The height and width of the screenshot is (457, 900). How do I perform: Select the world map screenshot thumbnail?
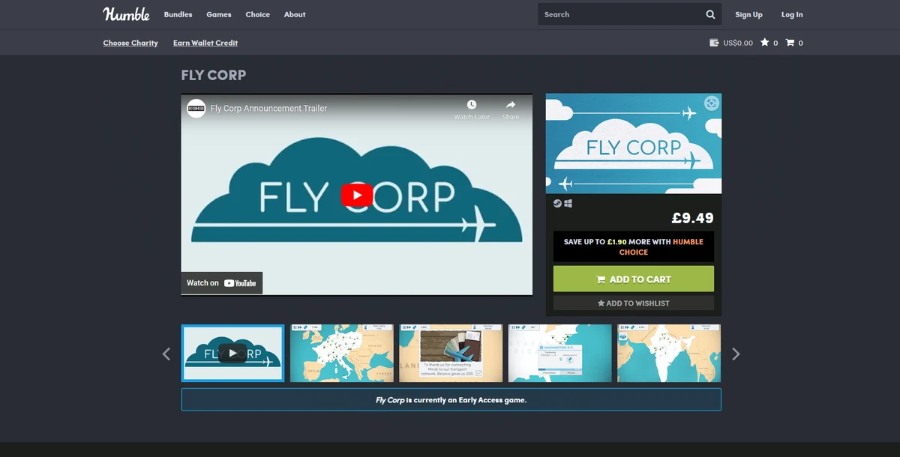tap(668, 353)
